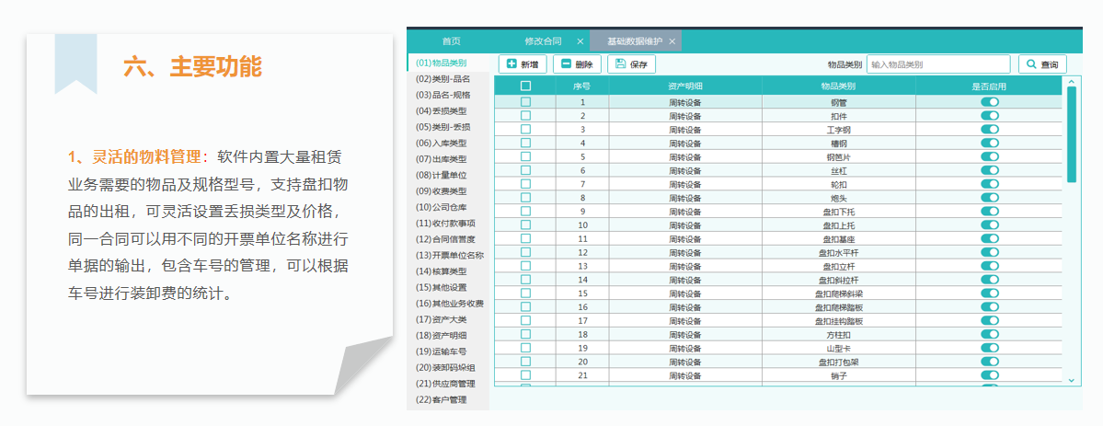Open (20)装卸码垛组 in the sidebar
This screenshot has width=1103, height=426.
[445, 367]
